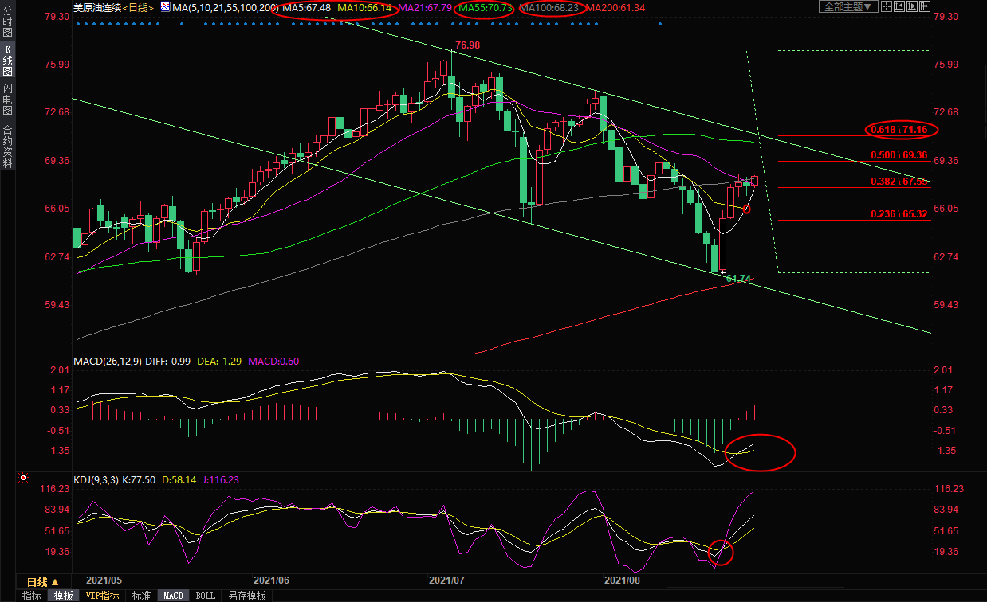Switch to the BOLL indicator tab
This screenshot has width=987, height=602.
click(x=205, y=596)
